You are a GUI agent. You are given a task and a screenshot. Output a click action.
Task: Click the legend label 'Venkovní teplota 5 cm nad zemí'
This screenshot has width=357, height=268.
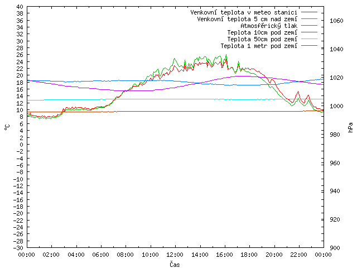point(247,19)
